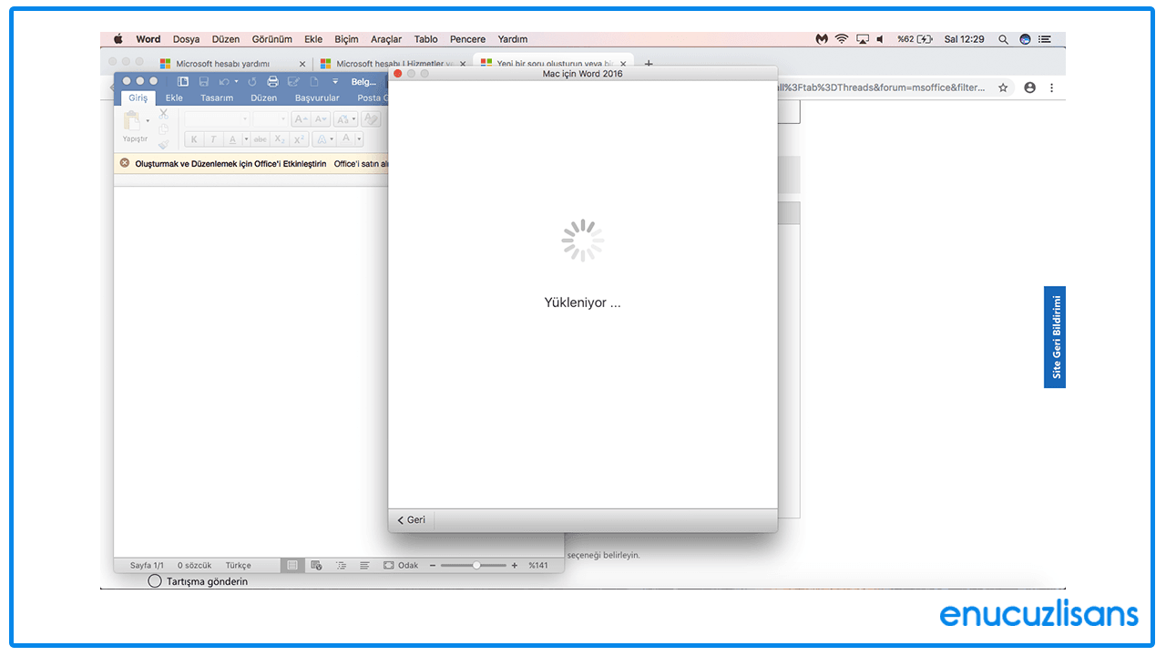Open the Tablo menu in menu bar
1166x656 pixels.
coord(425,39)
